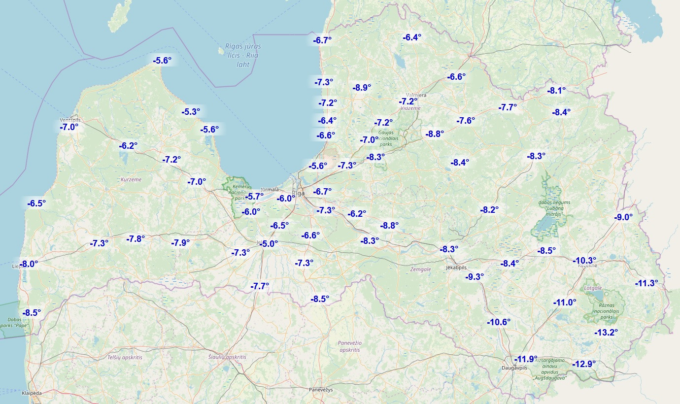Click the Daugavpils city label
This screenshot has height=404, width=680.
(x=514, y=368)
